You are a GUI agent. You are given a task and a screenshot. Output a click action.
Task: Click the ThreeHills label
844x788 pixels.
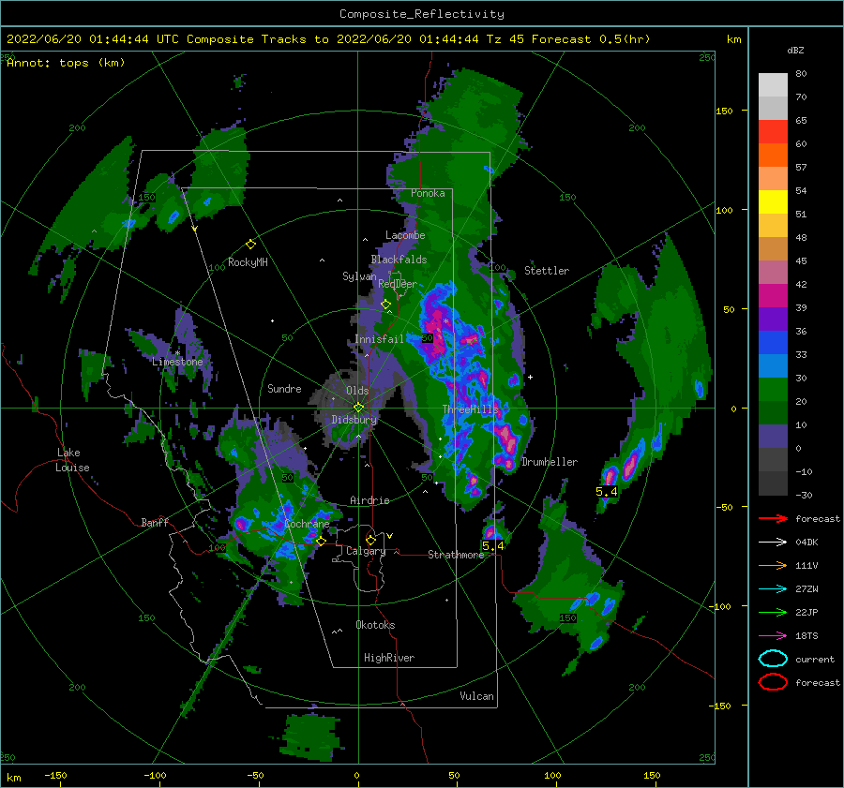[x=471, y=409]
